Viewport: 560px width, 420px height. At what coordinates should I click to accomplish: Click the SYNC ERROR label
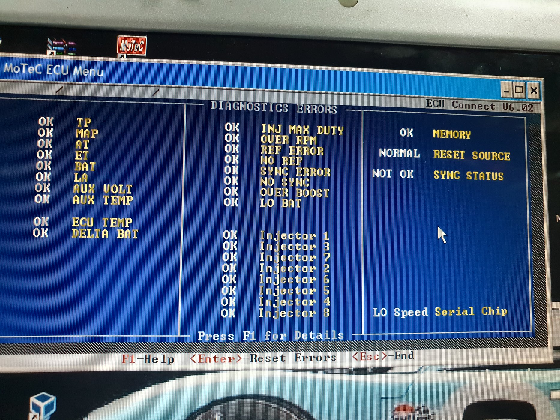pos(295,172)
